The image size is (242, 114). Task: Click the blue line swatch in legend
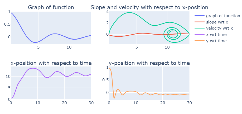(199, 16)
